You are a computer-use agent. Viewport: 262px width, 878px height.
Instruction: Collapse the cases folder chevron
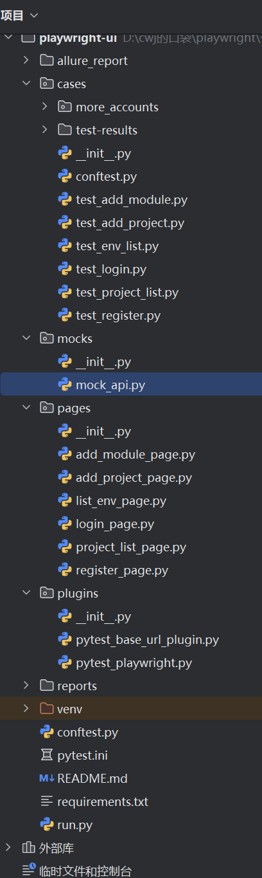tap(26, 84)
